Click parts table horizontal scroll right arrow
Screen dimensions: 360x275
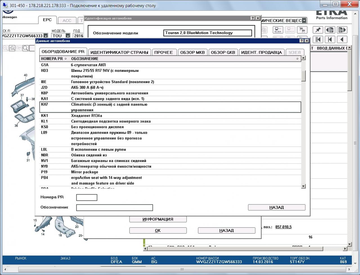point(345,249)
